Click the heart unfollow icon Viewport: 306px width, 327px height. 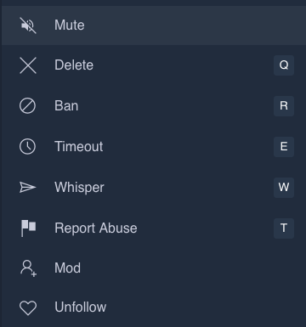click(x=28, y=307)
